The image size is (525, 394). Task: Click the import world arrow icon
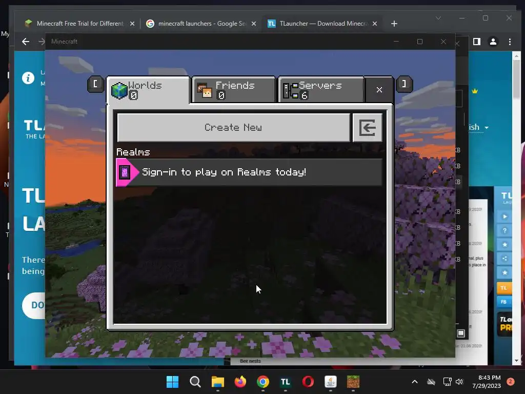point(367,128)
